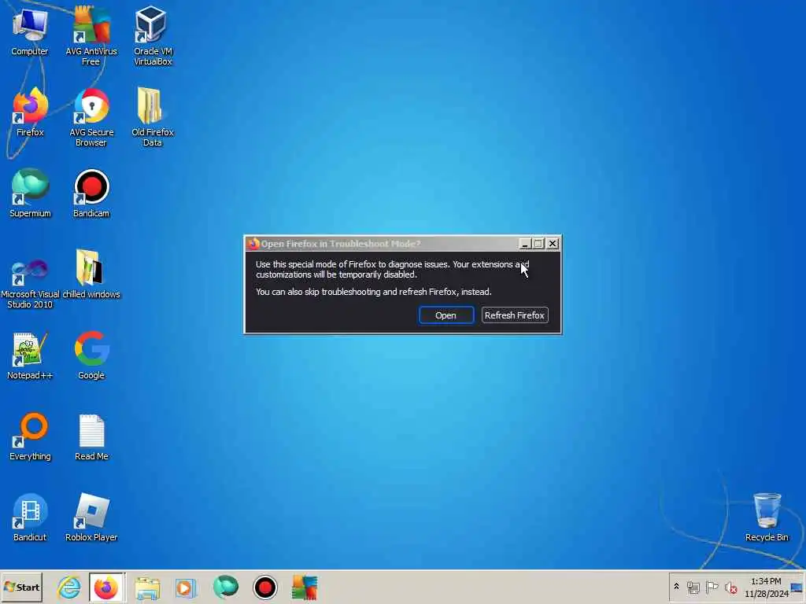Launch Internet Explorer from the taskbar
806x604 pixels.
68,587
